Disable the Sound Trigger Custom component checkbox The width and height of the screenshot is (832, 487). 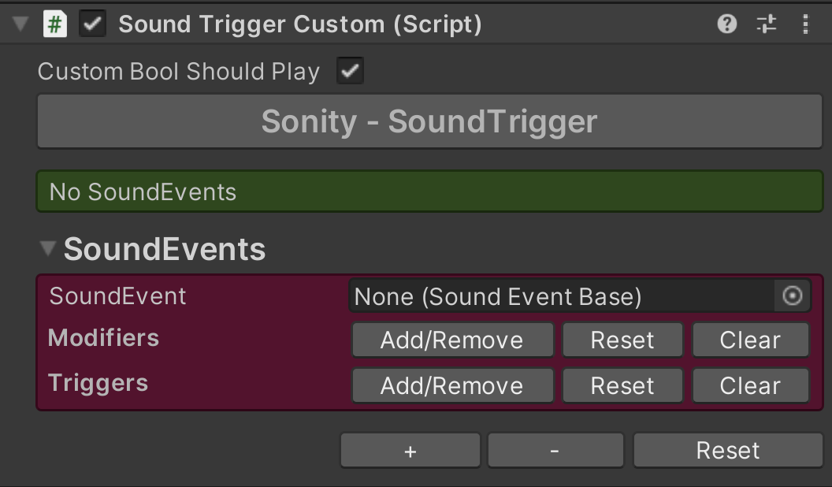pyautogui.click(x=93, y=24)
